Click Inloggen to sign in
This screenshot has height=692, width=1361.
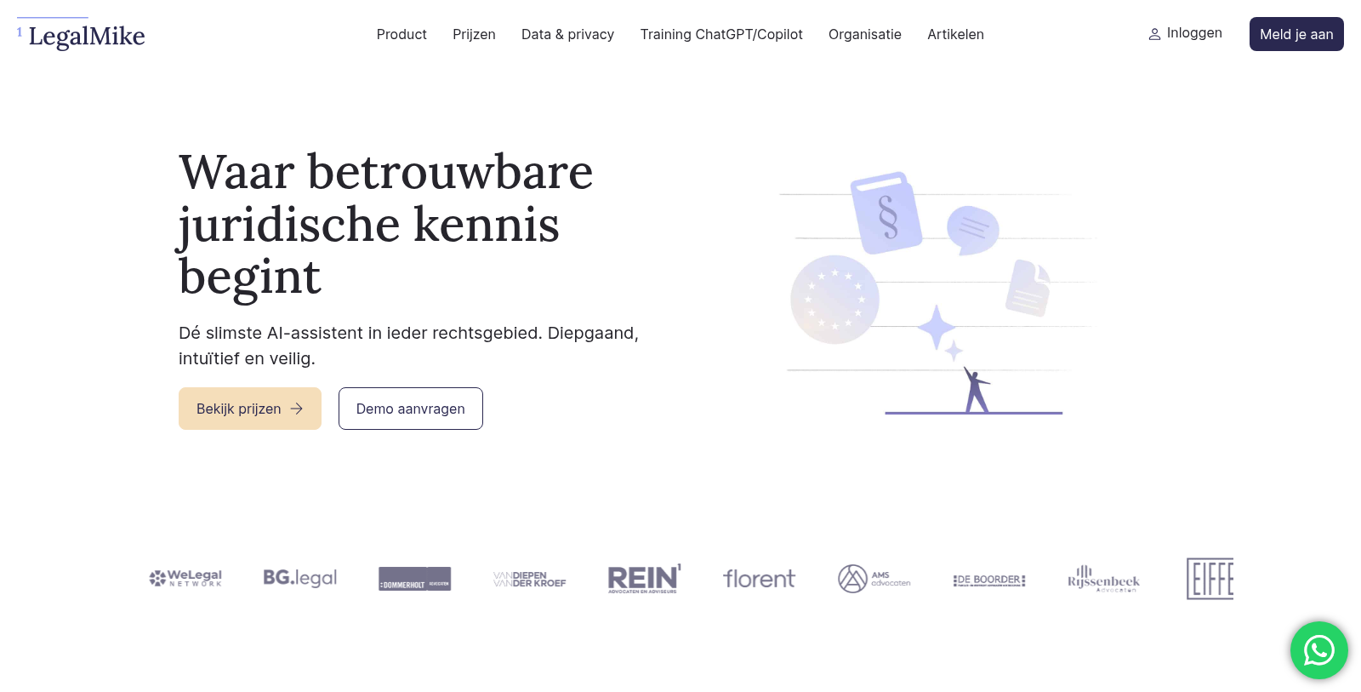(1185, 33)
